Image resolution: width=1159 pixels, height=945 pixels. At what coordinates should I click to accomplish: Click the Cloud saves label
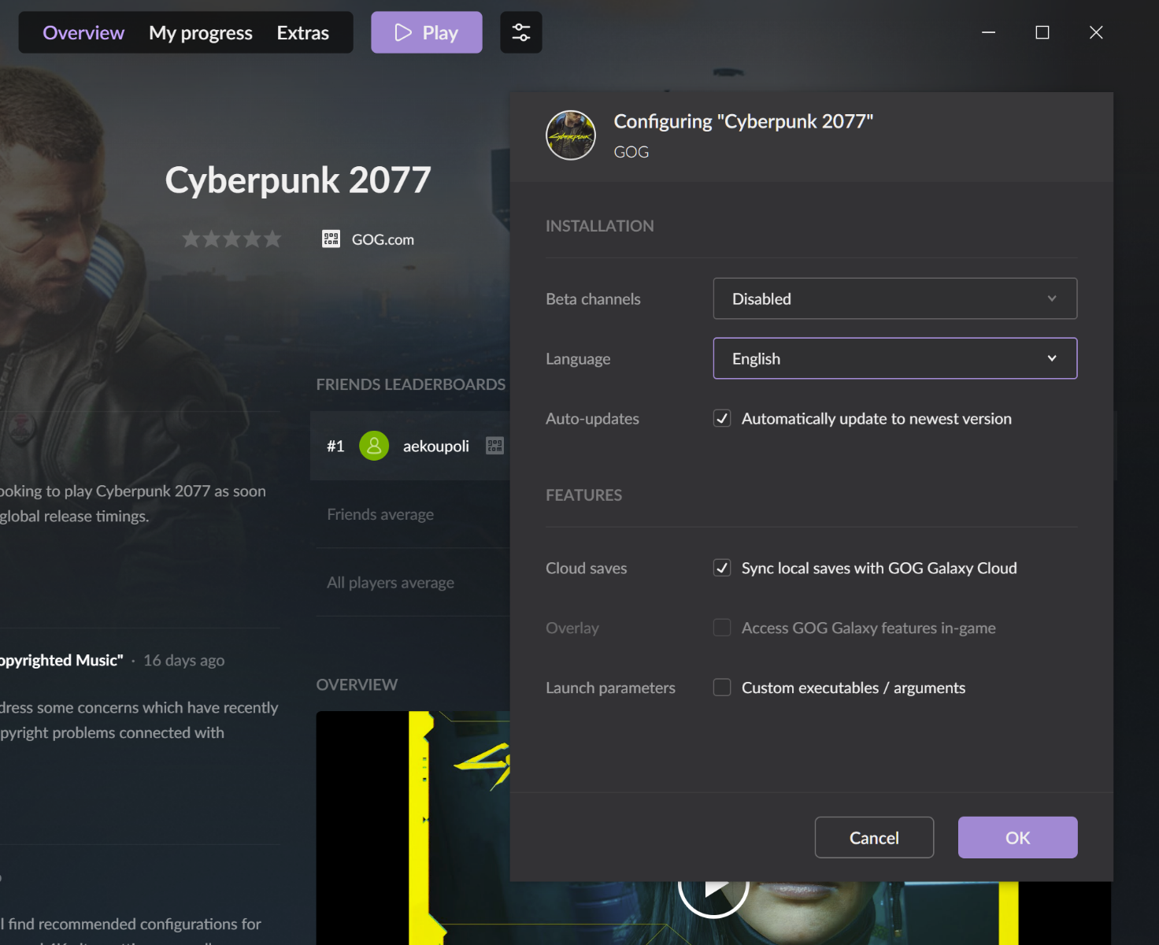pos(587,568)
